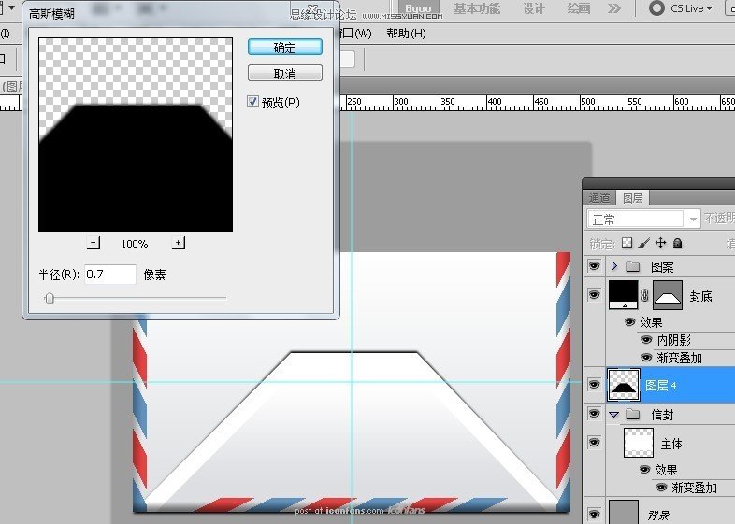735x524 pixels.
Task: Toggle 封底 layer 渐变叠加 effect visibility
Action: pos(646,358)
